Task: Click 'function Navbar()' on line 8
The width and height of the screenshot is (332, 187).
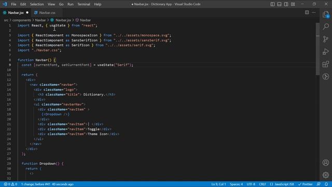Action: (x=35, y=60)
